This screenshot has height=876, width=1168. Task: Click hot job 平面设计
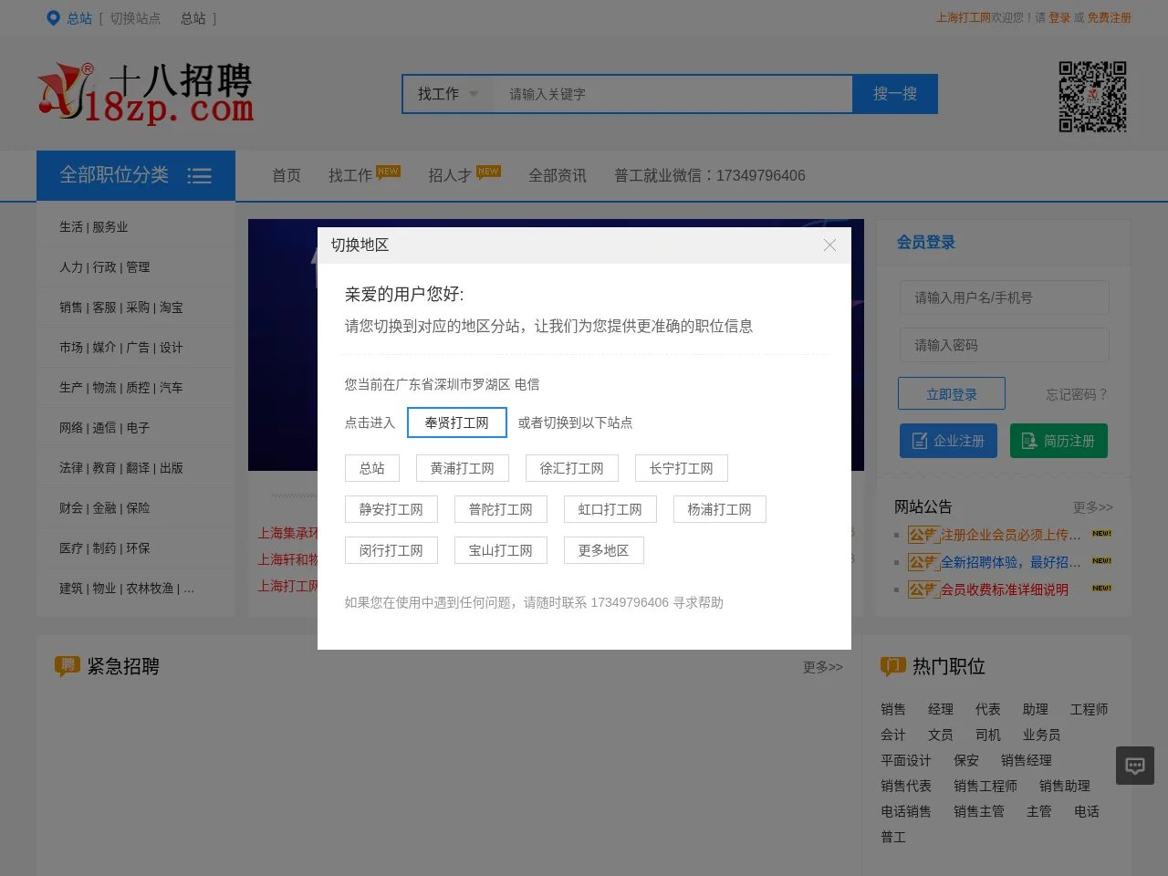(906, 760)
